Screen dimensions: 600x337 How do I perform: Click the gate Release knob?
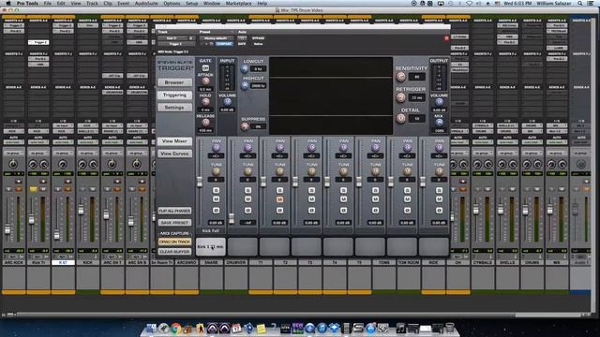(206, 123)
